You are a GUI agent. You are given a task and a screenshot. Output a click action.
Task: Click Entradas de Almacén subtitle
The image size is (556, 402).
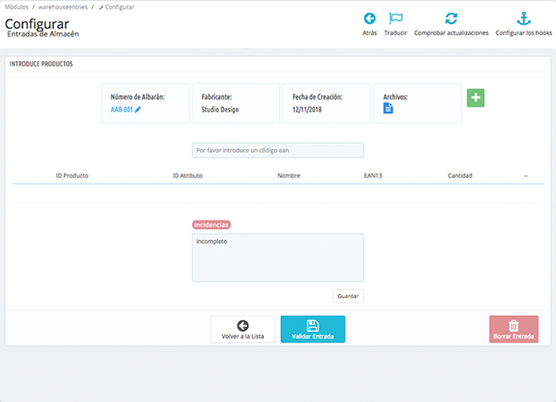[43, 34]
